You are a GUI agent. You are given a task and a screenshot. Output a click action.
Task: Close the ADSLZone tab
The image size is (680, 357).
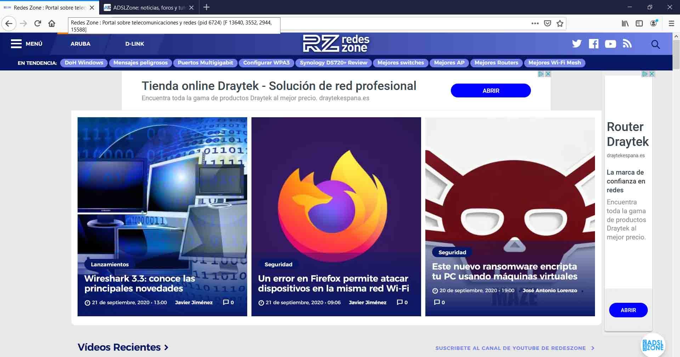point(191,7)
